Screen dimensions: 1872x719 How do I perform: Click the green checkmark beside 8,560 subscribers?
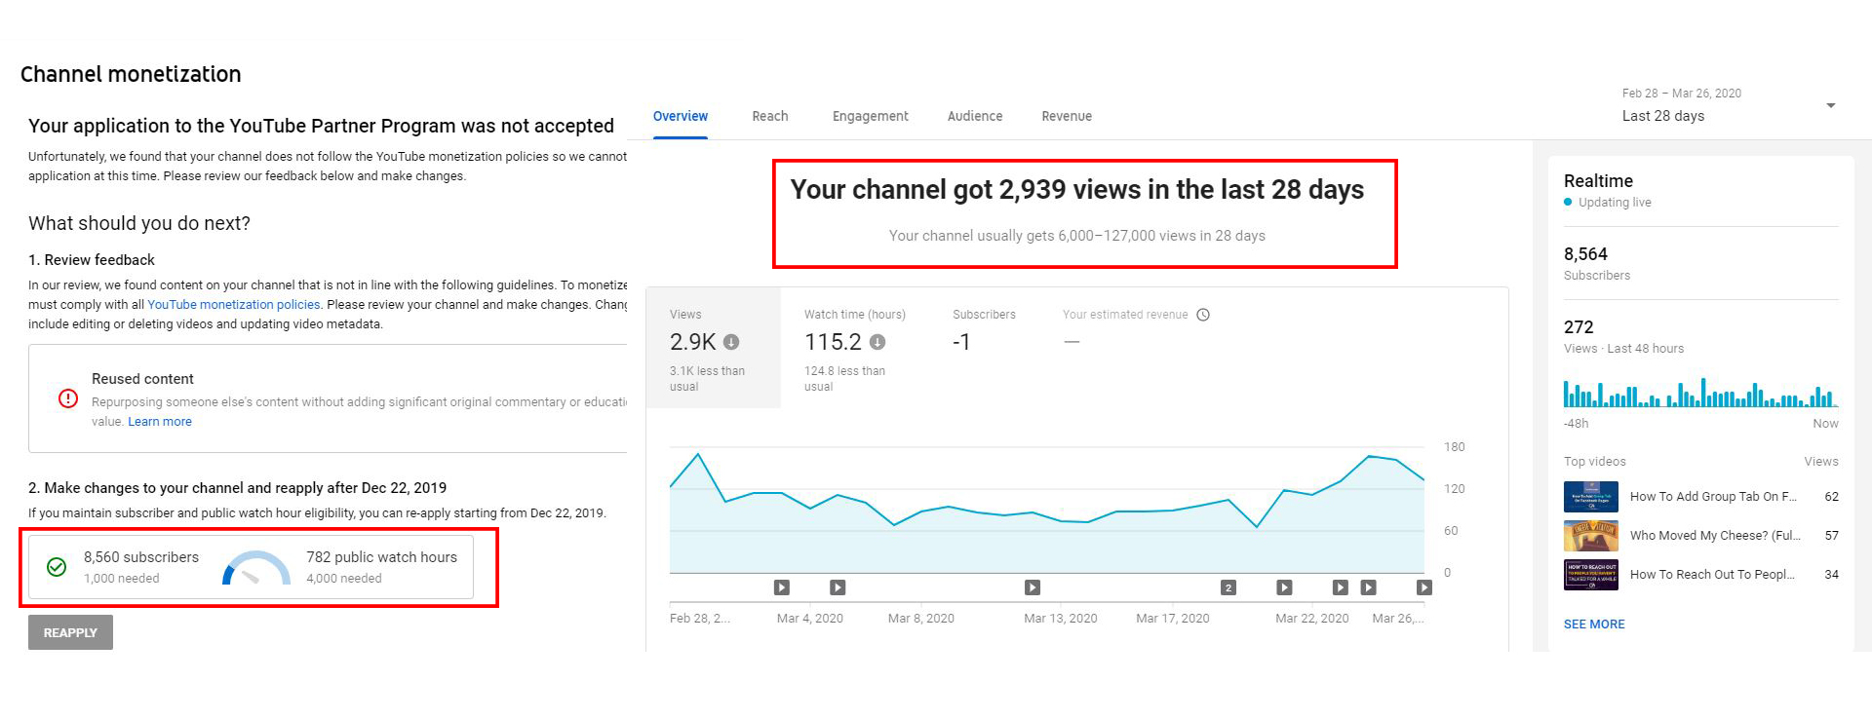(x=57, y=567)
